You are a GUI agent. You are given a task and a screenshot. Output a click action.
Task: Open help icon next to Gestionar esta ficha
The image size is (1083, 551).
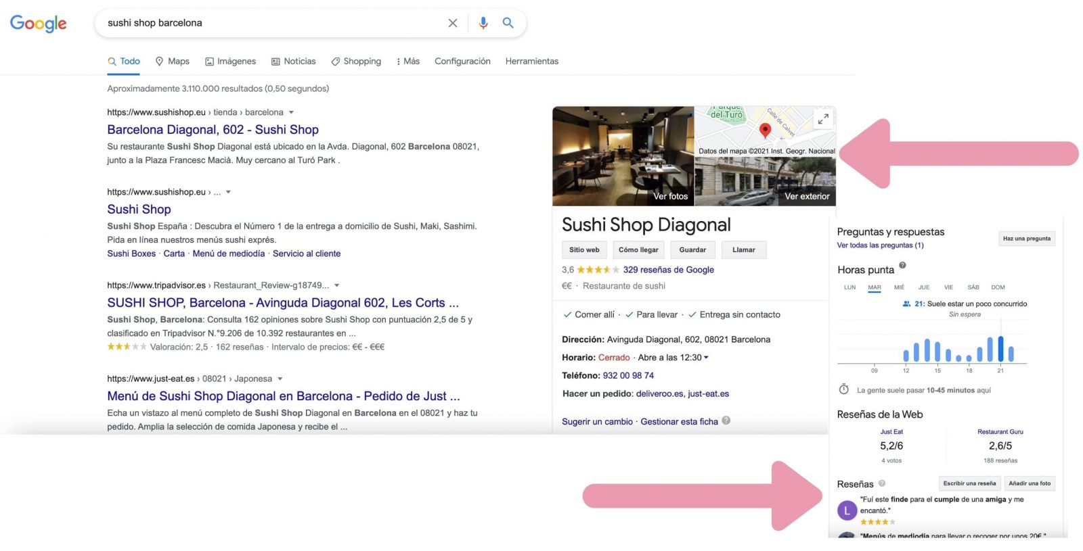pyautogui.click(x=726, y=421)
